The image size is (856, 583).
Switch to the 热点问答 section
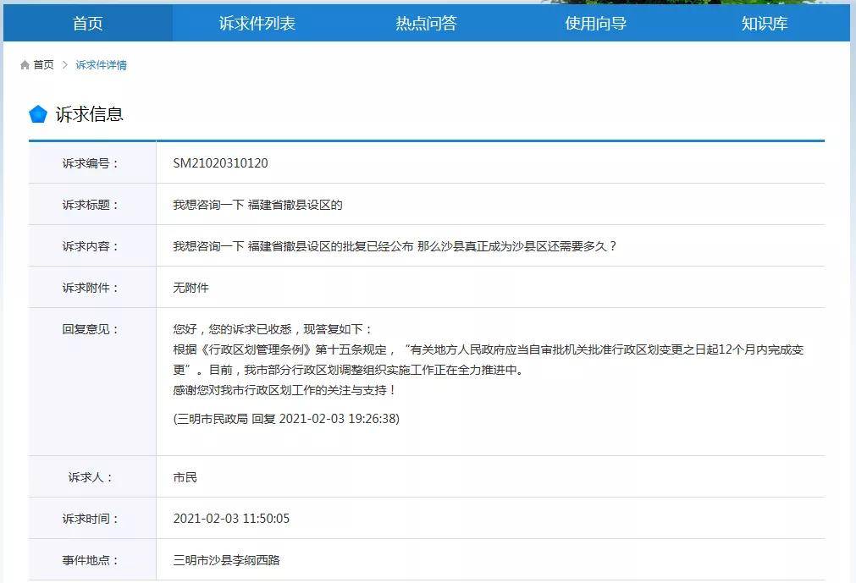click(x=428, y=23)
